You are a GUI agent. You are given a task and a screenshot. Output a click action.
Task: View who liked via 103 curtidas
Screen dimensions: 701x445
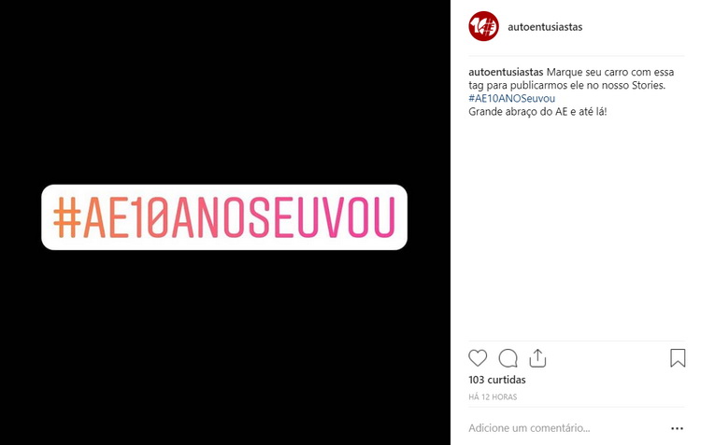coord(497,380)
